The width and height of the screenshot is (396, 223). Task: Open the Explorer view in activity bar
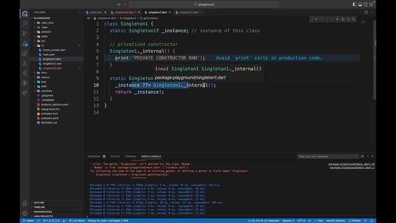coord(25,14)
